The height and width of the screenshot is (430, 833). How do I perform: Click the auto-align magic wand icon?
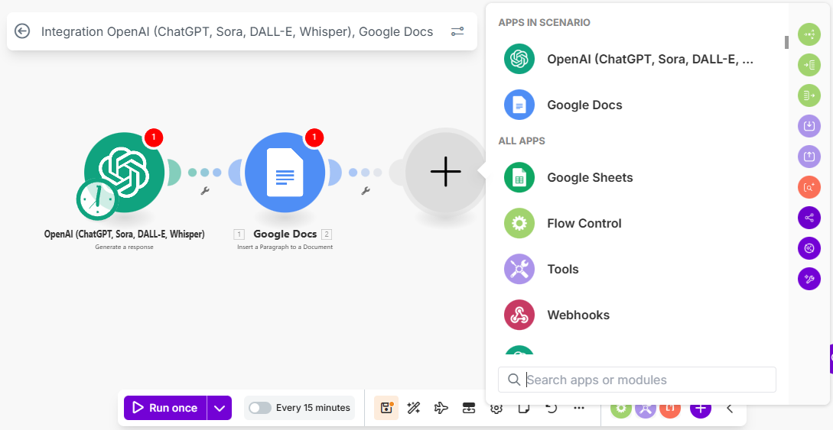[x=414, y=408]
